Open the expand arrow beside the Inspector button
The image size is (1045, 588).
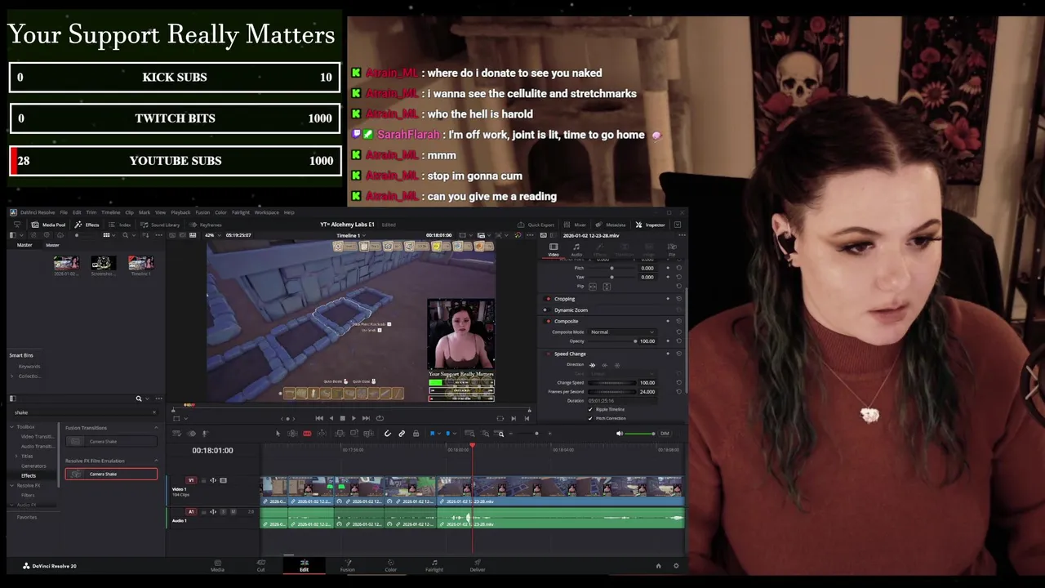click(677, 225)
